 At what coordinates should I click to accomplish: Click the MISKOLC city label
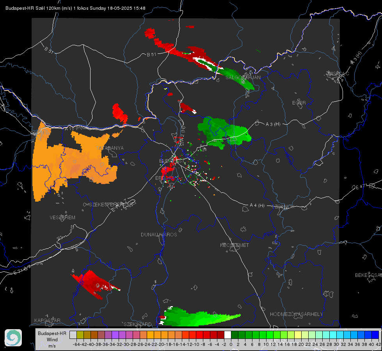click(x=338, y=73)
